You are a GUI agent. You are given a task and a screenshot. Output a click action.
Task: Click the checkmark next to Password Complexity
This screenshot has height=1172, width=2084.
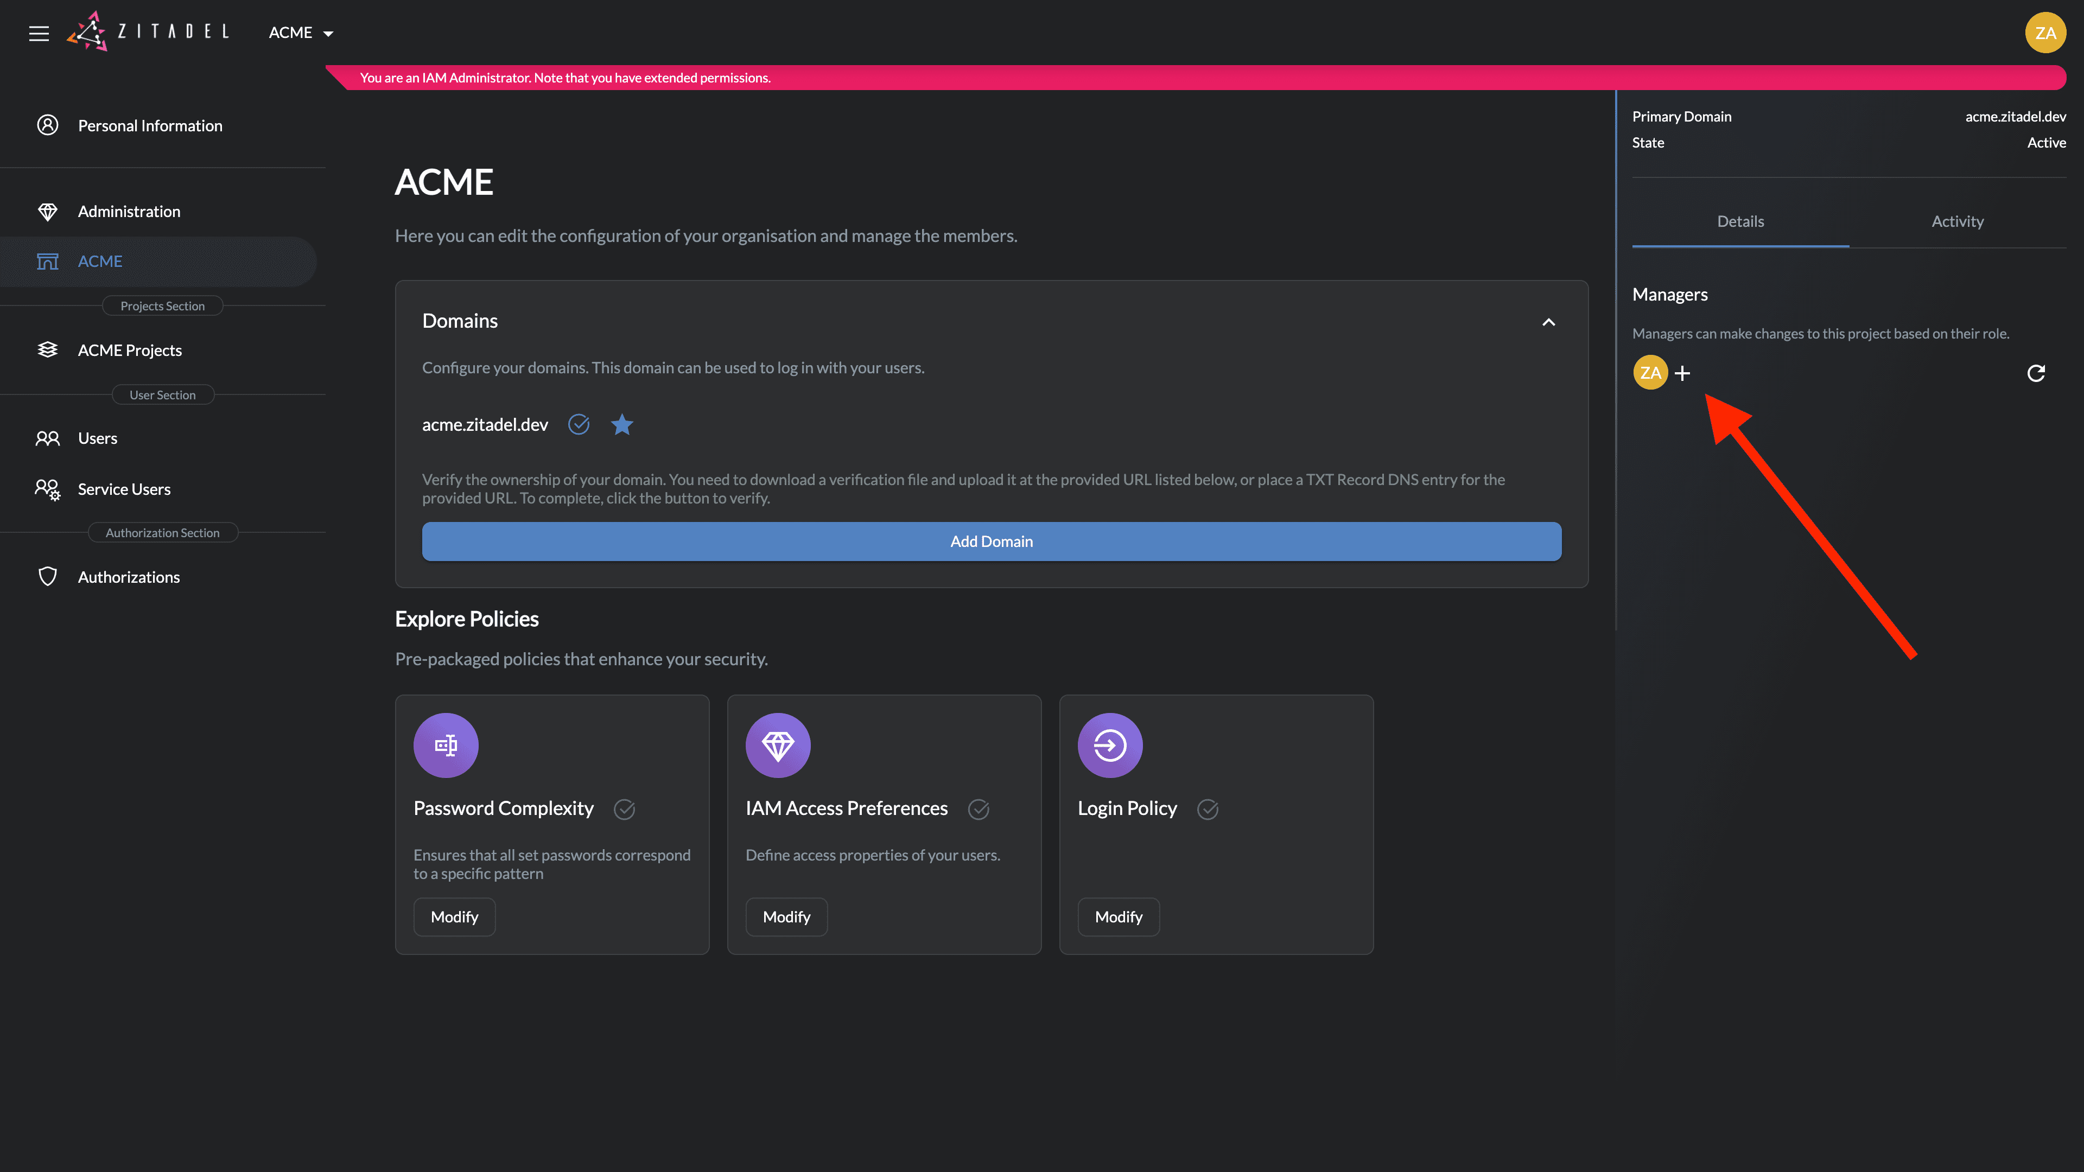[x=625, y=809]
